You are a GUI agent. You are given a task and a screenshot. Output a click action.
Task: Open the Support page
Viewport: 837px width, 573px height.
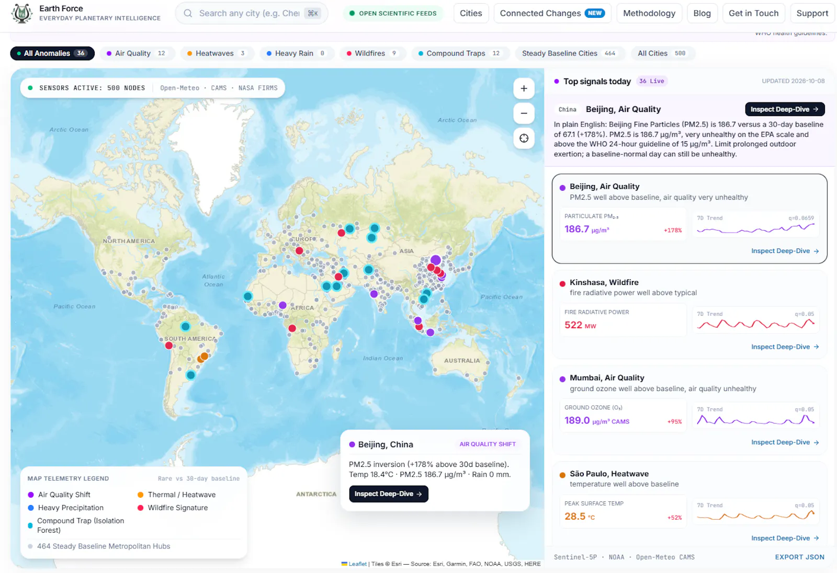pyautogui.click(x=812, y=13)
